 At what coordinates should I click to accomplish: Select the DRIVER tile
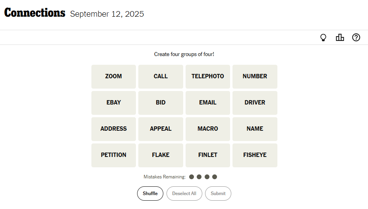click(255, 103)
